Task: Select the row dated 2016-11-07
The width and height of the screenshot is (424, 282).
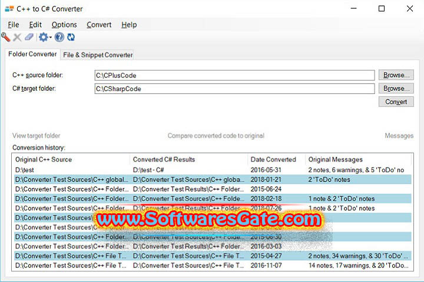Action: (x=213, y=266)
